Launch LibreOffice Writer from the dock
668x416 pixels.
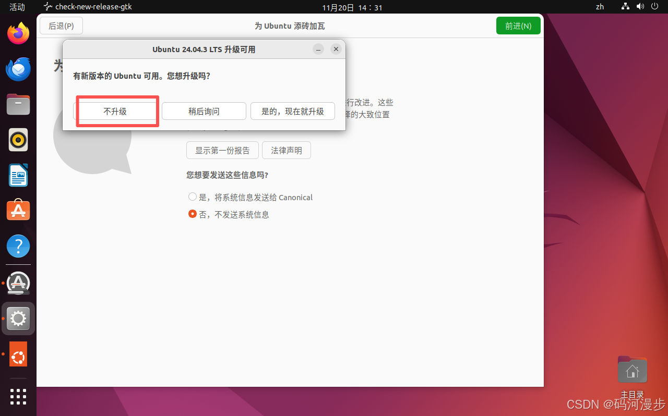pyautogui.click(x=18, y=175)
